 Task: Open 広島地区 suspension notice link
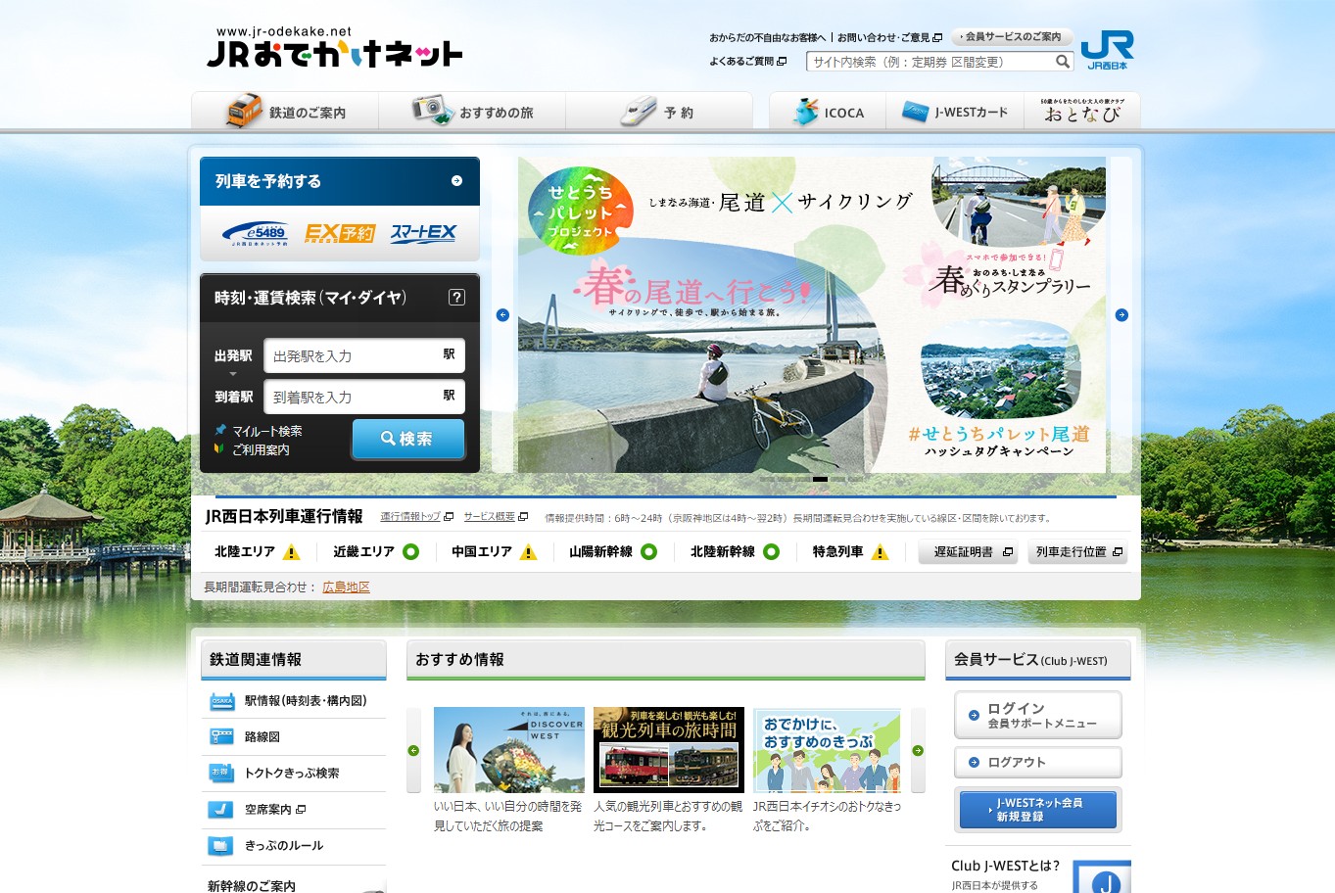[x=346, y=587]
